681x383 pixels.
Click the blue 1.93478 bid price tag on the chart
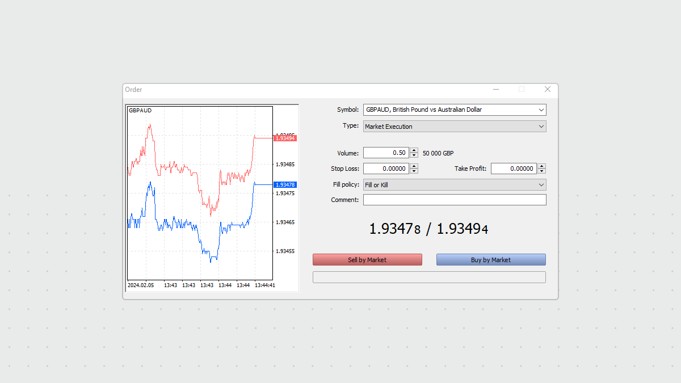(285, 185)
